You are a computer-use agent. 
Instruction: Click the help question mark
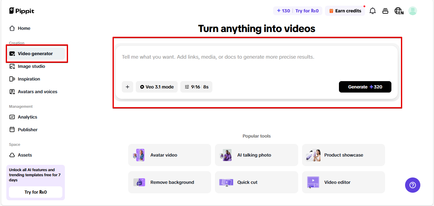click(x=412, y=185)
